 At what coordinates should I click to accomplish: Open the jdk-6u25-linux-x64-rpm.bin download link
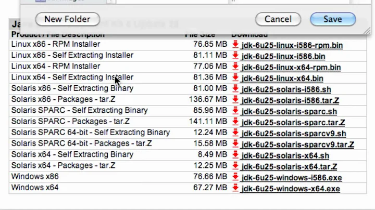tap(291, 67)
